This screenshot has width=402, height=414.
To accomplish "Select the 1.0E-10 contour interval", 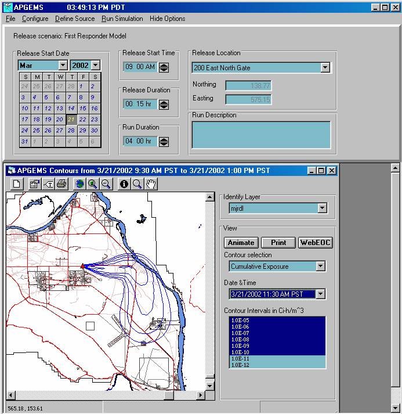I will (x=277, y=352).
